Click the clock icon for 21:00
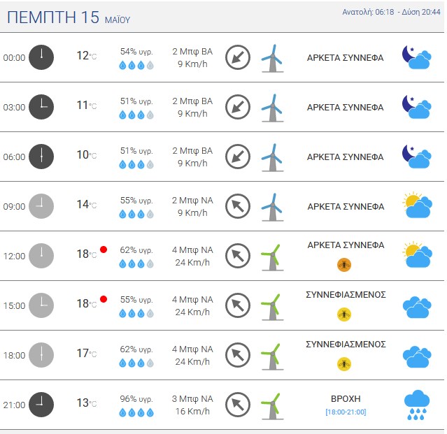 coord(41,405)
